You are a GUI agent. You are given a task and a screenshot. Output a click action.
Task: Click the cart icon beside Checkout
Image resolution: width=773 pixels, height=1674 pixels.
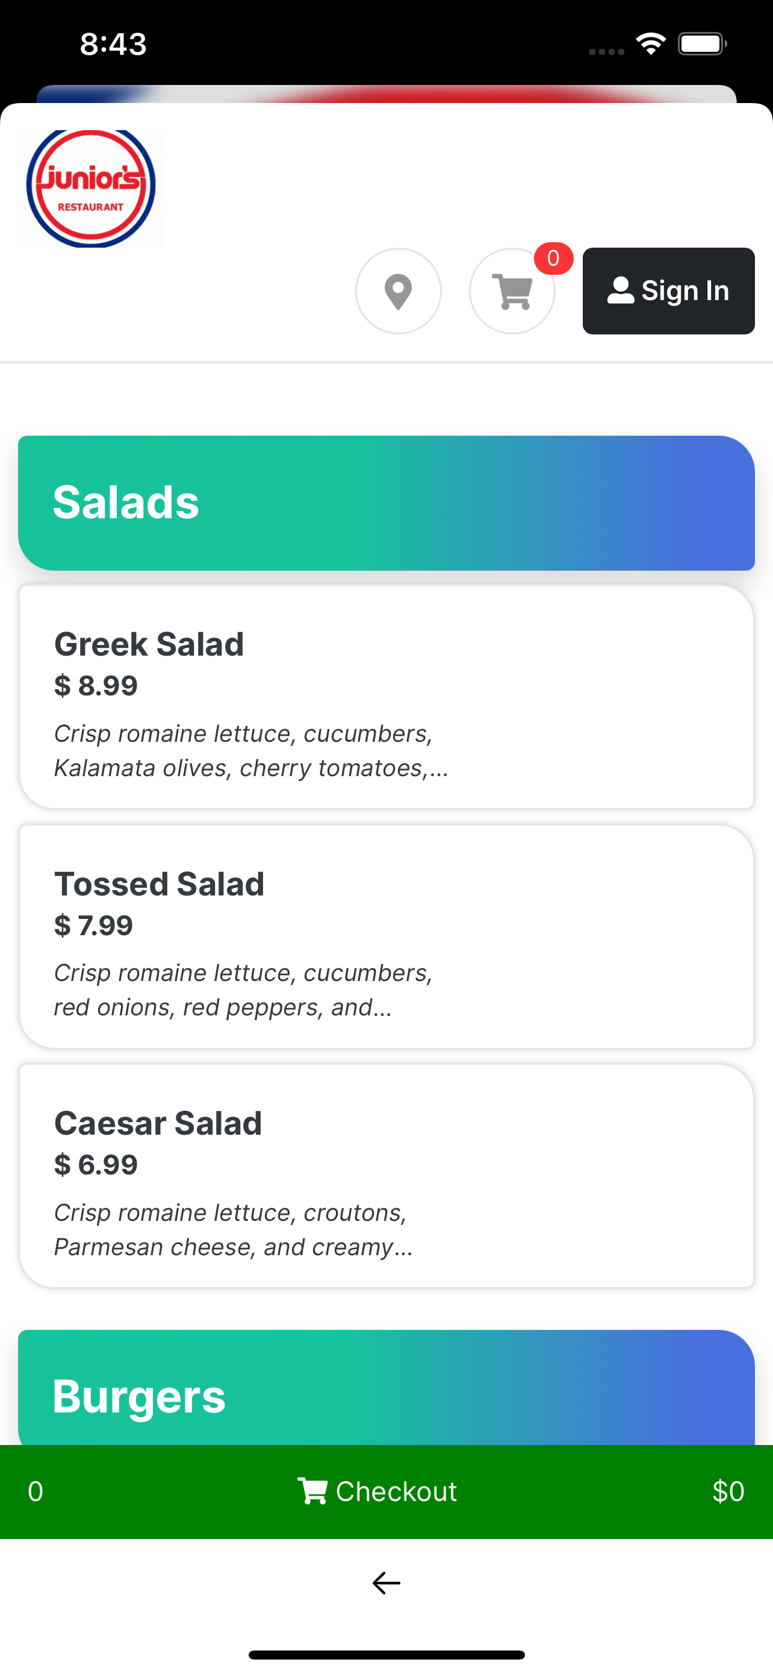(312, 1491)
